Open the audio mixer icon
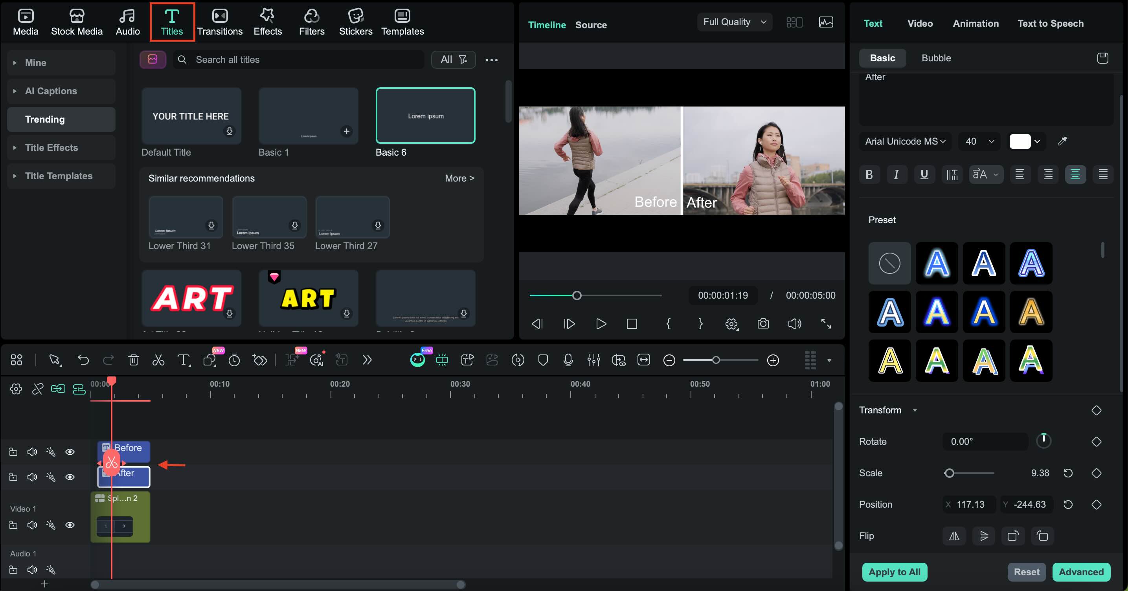This screenshot has height=591, width=1128. point(593,360)
